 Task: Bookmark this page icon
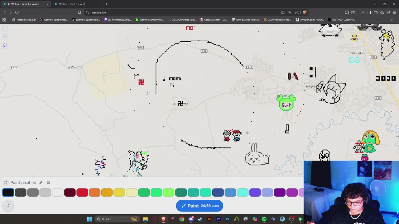pos(79,12)
